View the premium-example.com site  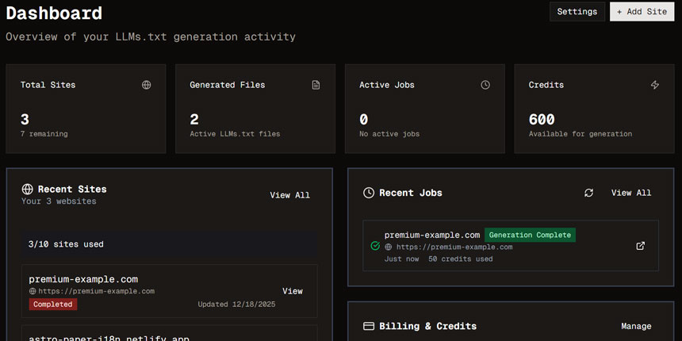pos(293,291)
